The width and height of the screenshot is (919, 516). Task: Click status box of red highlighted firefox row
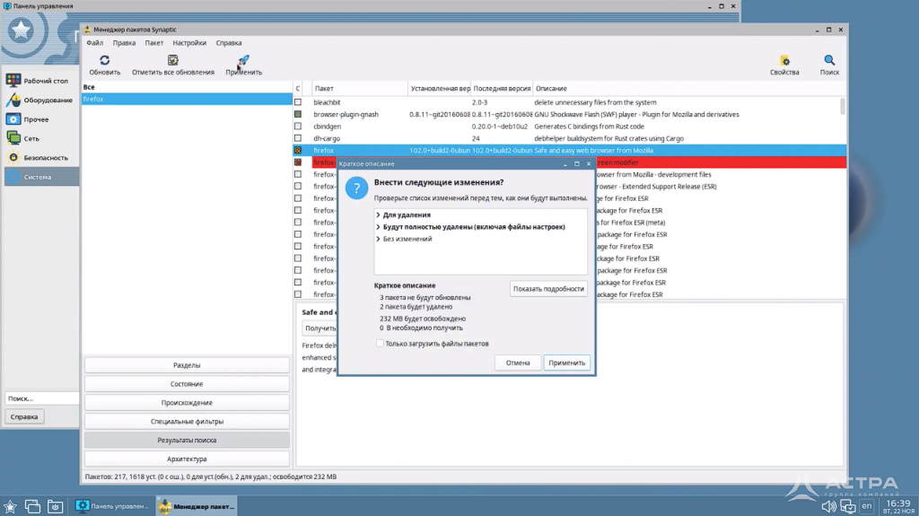pyautogui.click(x=298, y=162)
